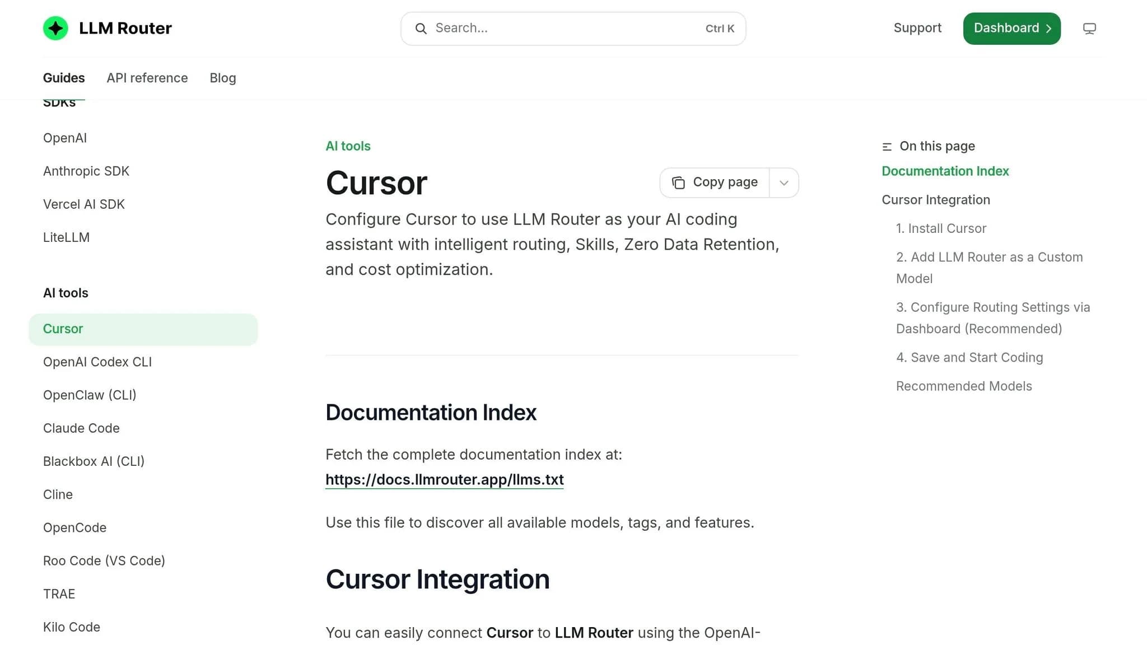Open OpenAI in the SDKs sidebar
Image resolution: width=1147 pixels, height=645 pixels.
65,138
